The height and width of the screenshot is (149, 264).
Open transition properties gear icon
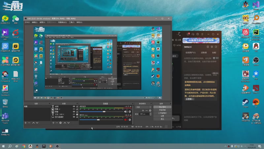(150, 111)
